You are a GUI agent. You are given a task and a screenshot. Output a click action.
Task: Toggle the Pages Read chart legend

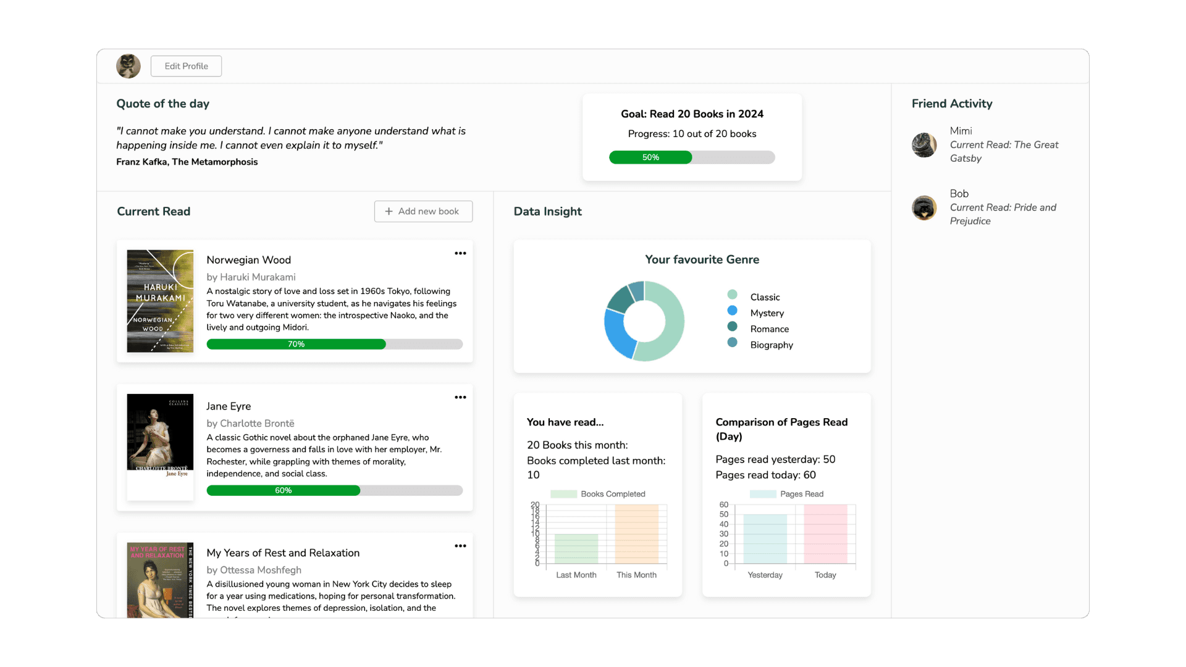point(786,494)
